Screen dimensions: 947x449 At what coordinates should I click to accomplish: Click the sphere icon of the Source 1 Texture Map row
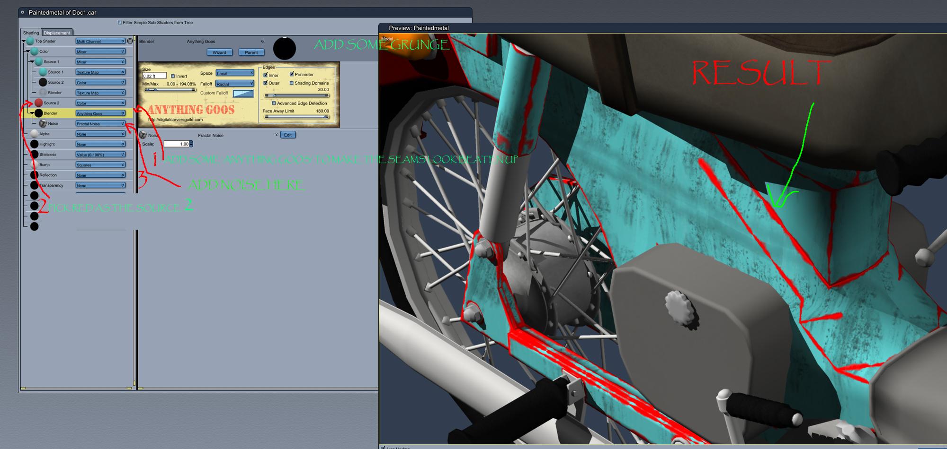coord(43,72)
